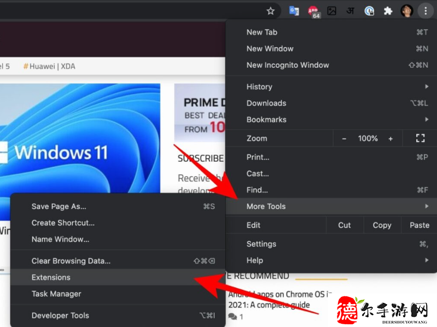Viewport: 437px width, 327px height.
Task: Select Create Shortcut...
Action: 118,223
